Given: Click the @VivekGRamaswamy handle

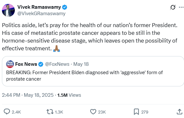Looking at the screenshot, I should [x=42, y=14].
